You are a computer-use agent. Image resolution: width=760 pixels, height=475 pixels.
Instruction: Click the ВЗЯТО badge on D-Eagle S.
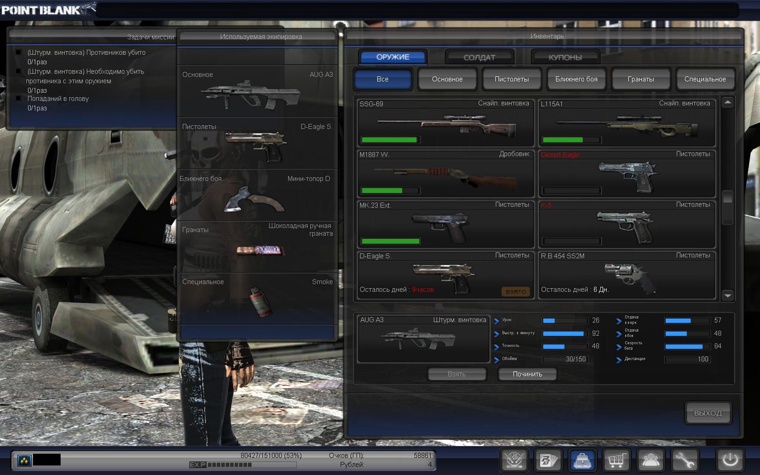click(x=516, y=292)
